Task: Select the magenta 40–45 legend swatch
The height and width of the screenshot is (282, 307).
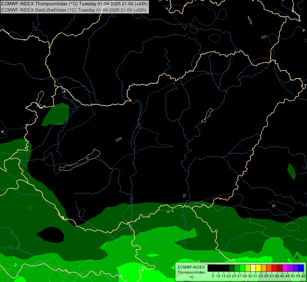Action: pos(285,268)
